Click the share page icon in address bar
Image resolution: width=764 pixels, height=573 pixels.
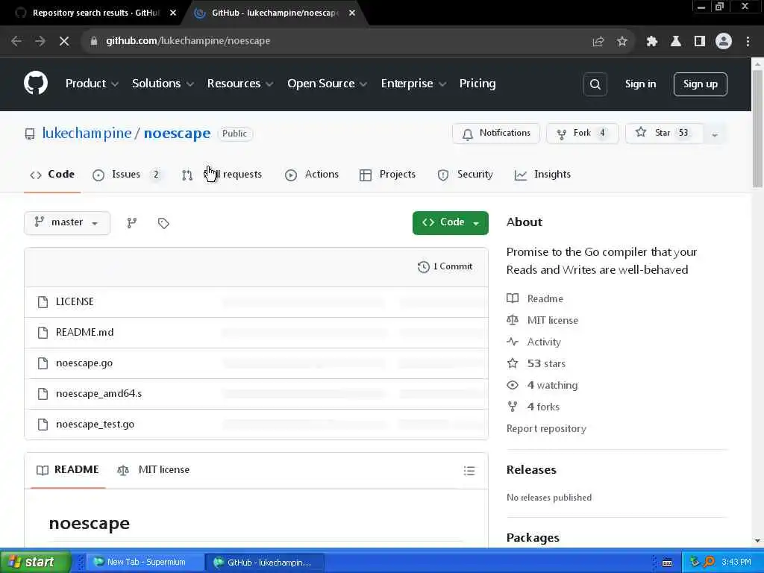click(598, 42)
